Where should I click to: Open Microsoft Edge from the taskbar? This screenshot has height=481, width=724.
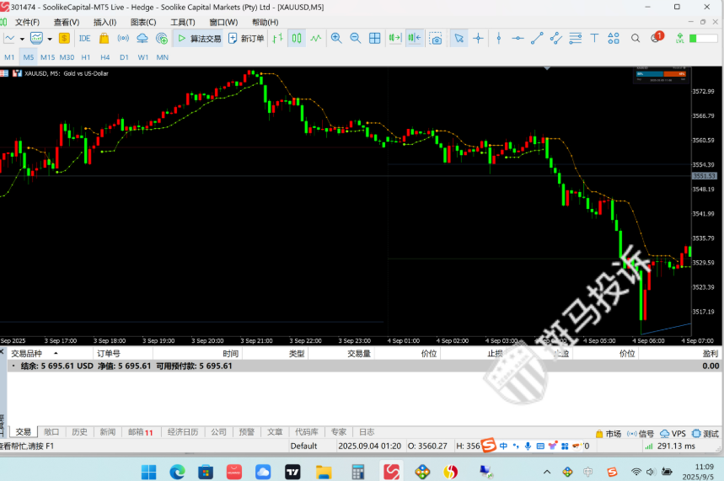click(x=177, y=471)
